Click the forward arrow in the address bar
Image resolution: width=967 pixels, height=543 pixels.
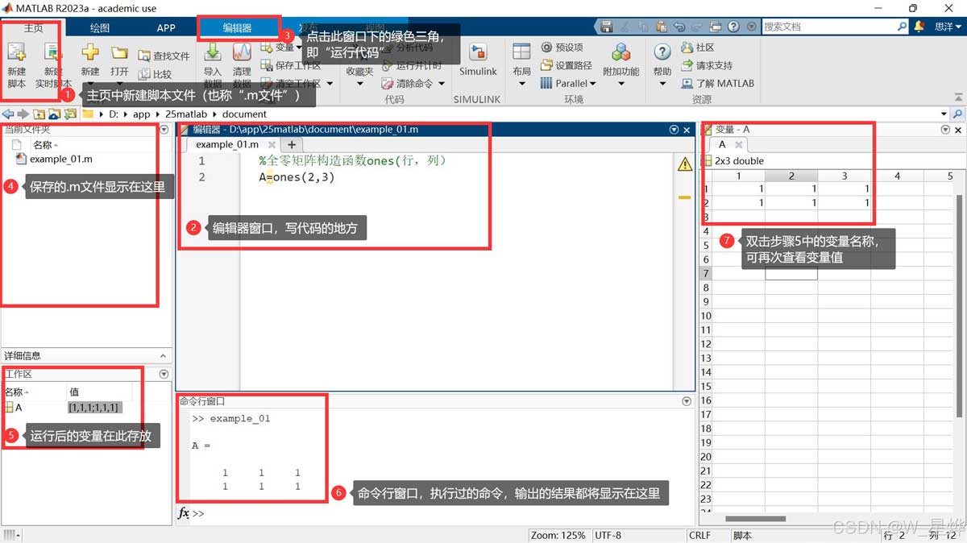[x=23, y=114]
